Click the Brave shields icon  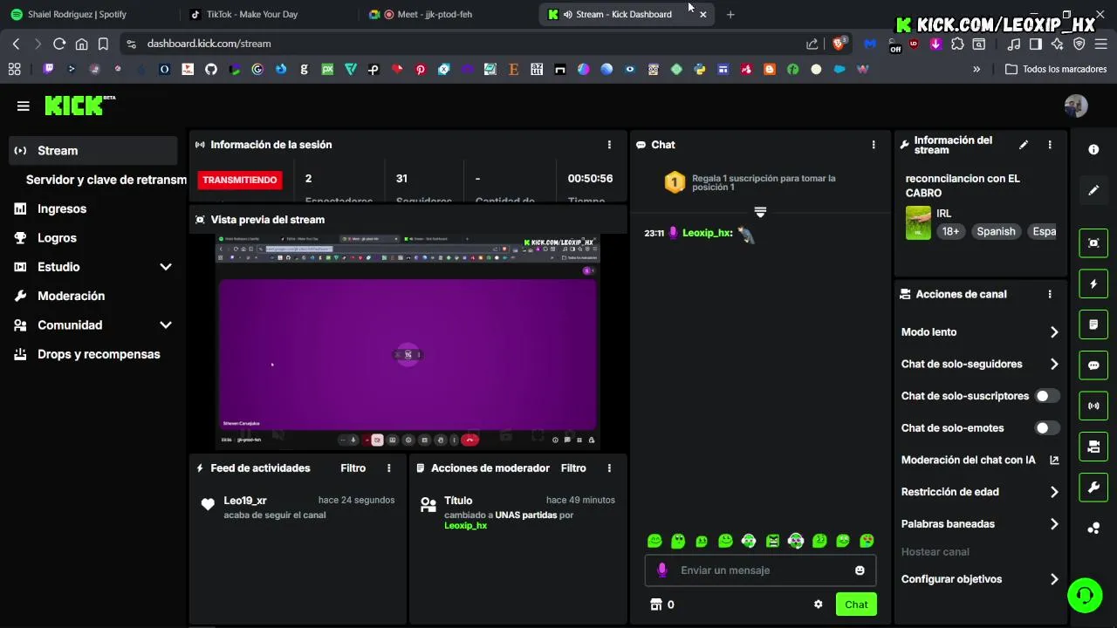point(839,44)
